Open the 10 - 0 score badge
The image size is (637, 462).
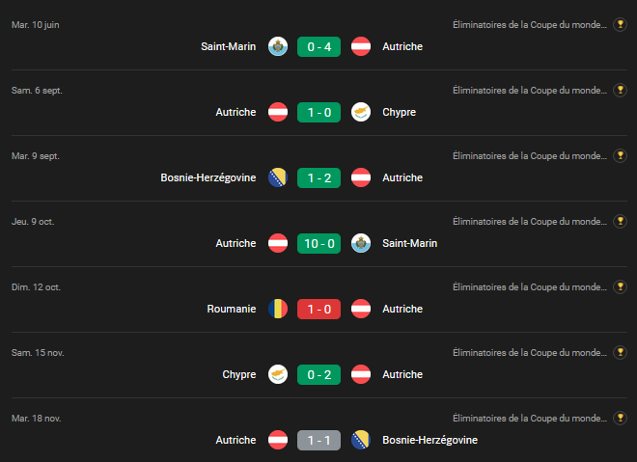click(x=318, y=243)
